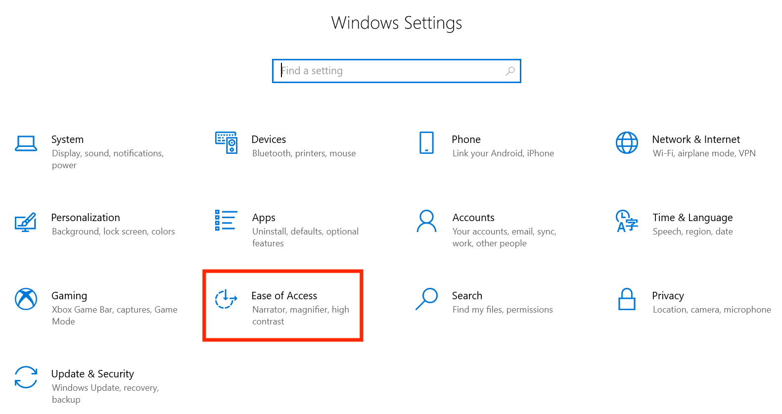Select the Accounts person icon
Viewport: 782px width, 414px height.
pyautogui.click(x=426, y=221)
